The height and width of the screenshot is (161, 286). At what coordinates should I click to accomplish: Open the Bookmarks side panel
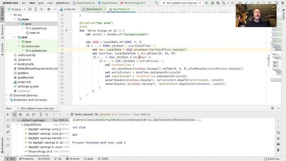2,145
